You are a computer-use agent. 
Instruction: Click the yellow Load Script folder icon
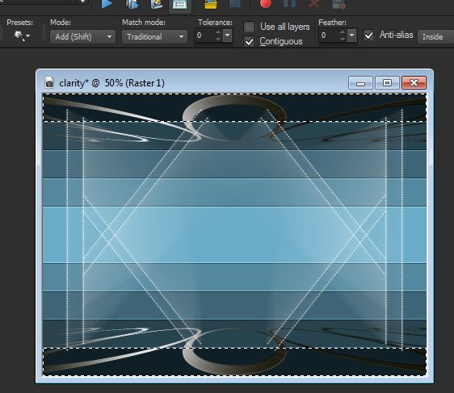[211, 4]
